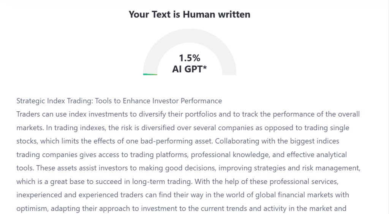Click the green filled segment of the gauge
Image resolution: width=389 pixels, height=214 pixels.
click(150, 74)
